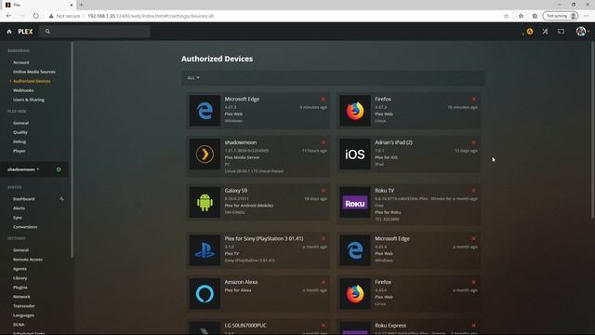Viewport: 595px width, 335px height.
Task: Remove the Plex for Sony PlayStation device
Action: [324, 239]
